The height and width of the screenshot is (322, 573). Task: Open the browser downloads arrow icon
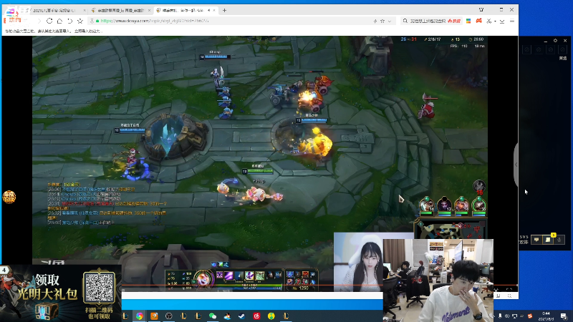click(502, 21)
